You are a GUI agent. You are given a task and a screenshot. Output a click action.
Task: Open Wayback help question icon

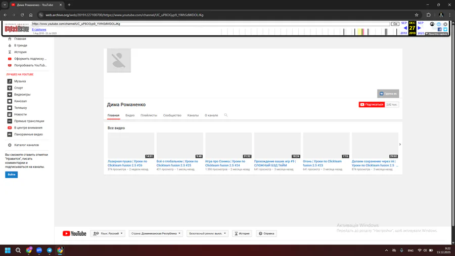439,24
